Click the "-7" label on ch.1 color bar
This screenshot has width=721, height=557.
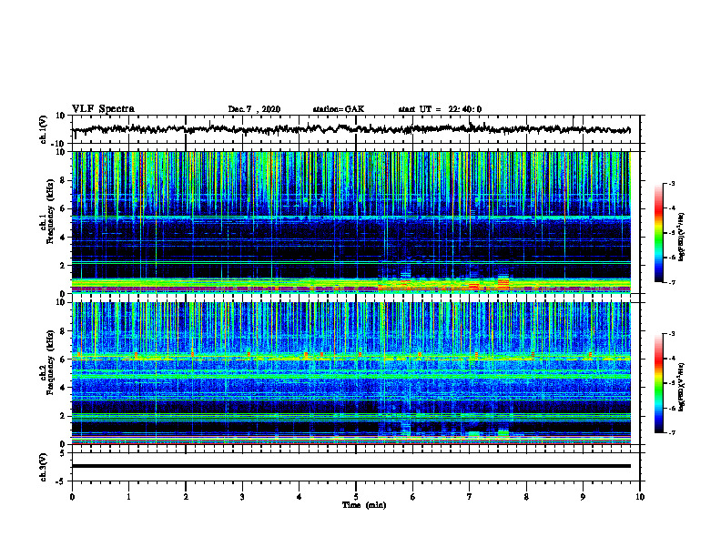pyautogui.click(x=672, y=282)
